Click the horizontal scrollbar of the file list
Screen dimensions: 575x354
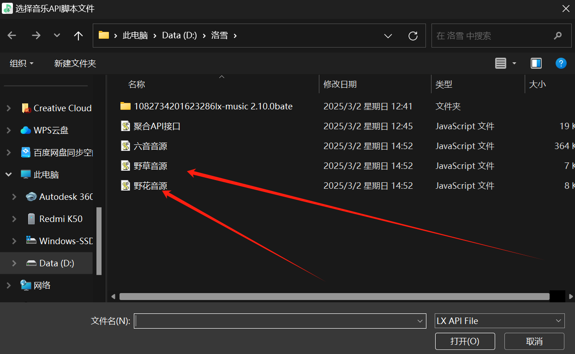point(335,296)
